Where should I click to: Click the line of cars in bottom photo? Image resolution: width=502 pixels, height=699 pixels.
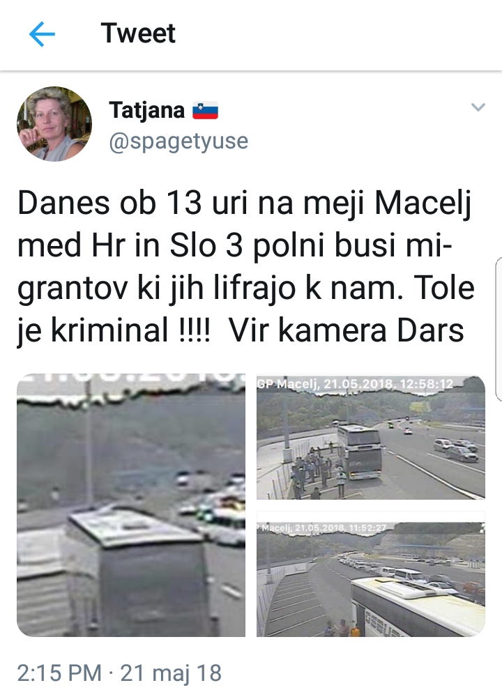click(393, 569)
